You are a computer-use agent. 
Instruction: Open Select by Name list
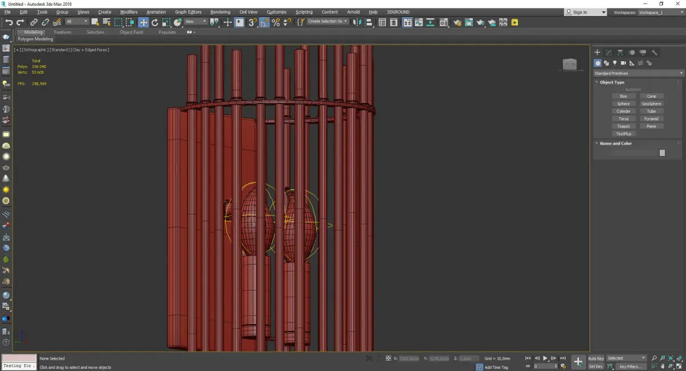point(106,22)
